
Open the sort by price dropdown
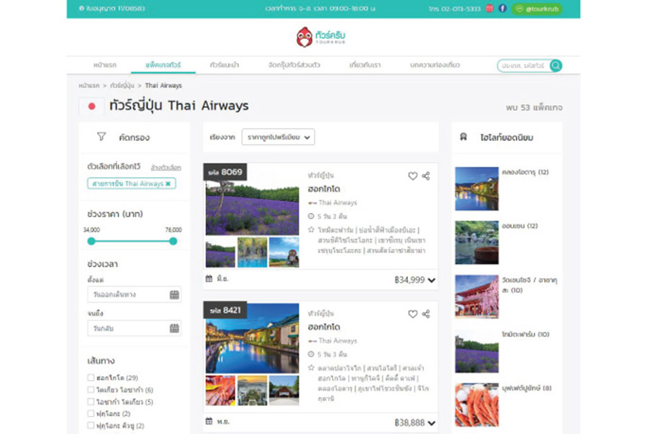tap(278, 137)
